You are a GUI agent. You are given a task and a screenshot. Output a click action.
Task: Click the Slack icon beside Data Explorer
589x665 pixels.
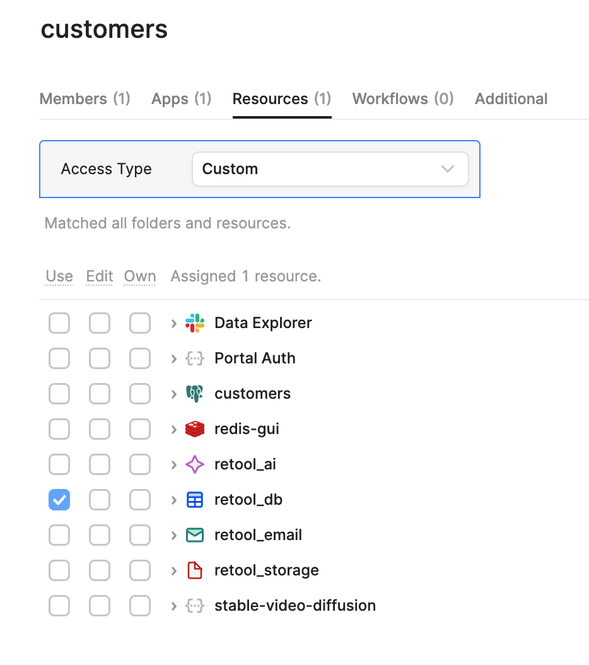point(195,323)
